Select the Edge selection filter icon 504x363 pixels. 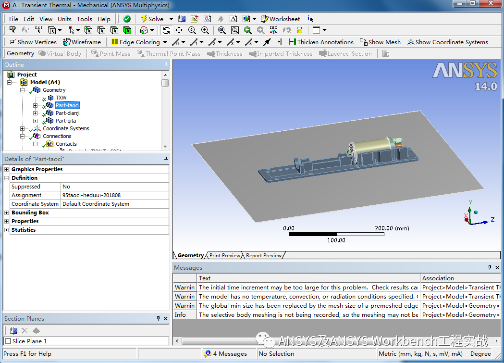pos(101,30)
